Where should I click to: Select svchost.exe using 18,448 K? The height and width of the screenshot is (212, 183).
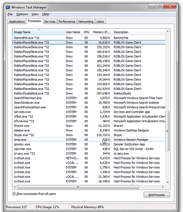tap(89, 181)
